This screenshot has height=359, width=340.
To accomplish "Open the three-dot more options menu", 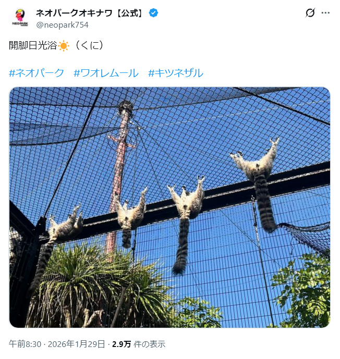I will pyautogui.click(x=325, y=13).
